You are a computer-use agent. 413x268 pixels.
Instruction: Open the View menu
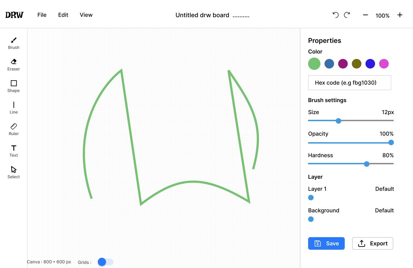click(x=86, y=15)
